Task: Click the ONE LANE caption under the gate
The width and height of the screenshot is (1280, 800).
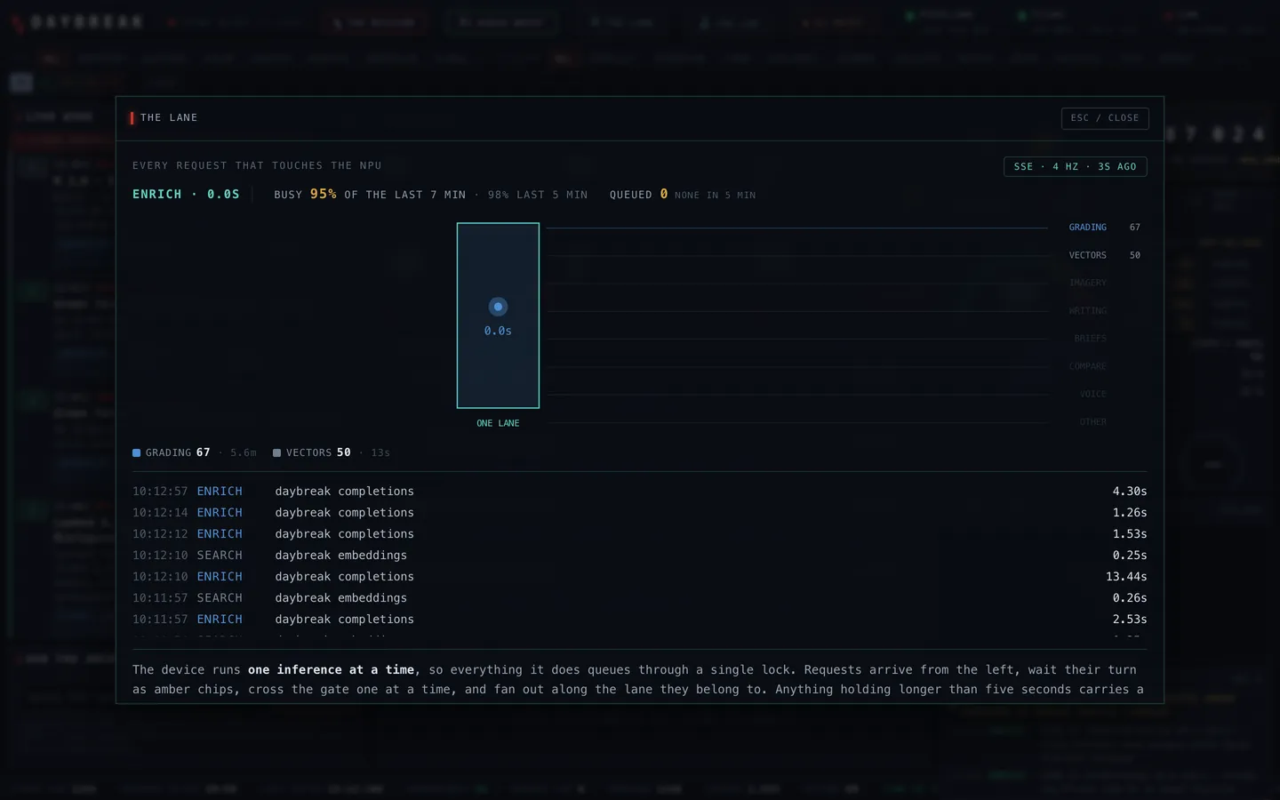Action: [498, 423]
